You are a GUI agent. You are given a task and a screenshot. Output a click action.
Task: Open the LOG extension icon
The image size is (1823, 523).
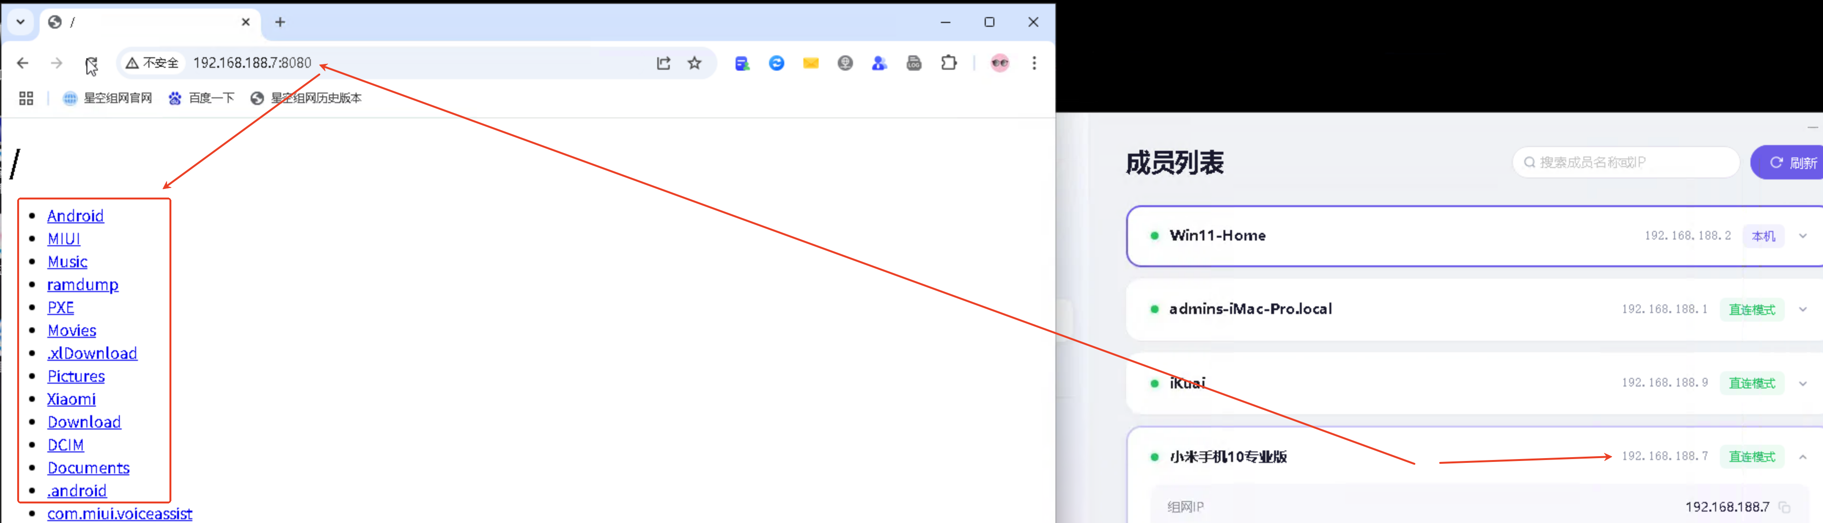(x=914, y=63)
